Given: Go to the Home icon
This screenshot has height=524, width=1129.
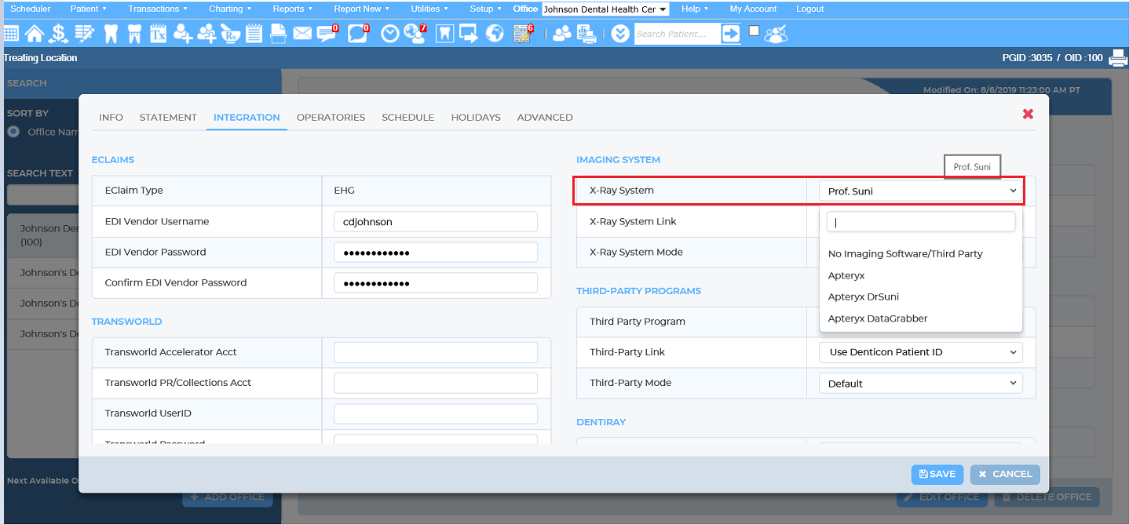Looking at the screenshot, I should coord(35,34).
